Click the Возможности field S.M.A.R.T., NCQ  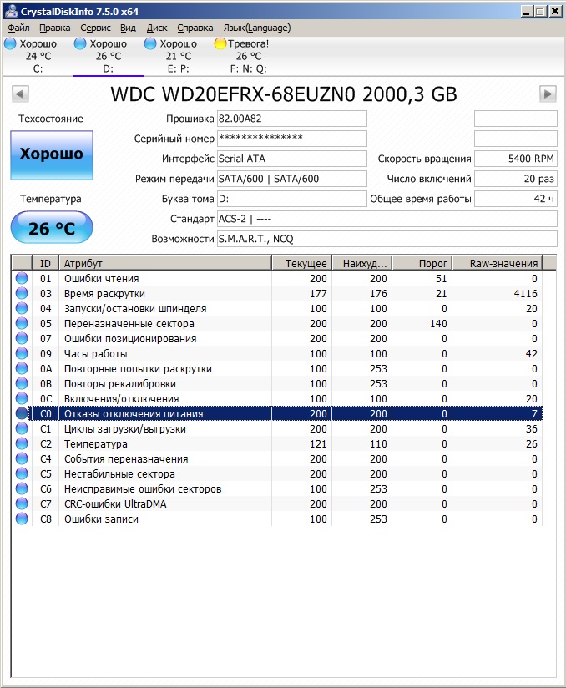pos(387,239)
